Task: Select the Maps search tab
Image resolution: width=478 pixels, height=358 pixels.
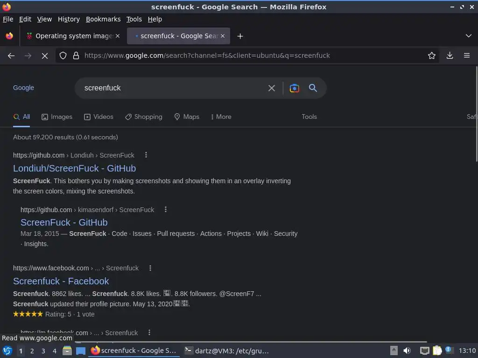Action: pos(187,117)
